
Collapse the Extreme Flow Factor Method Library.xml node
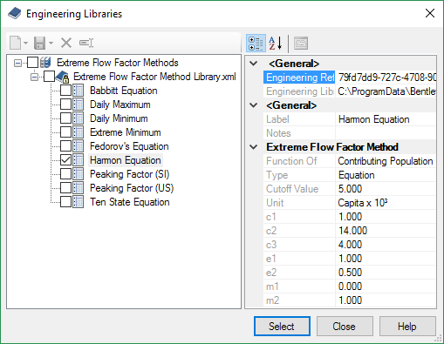point(34,77)
